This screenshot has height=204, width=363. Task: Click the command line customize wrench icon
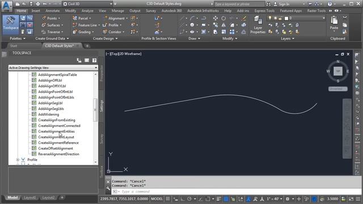(x=108, y=188)
